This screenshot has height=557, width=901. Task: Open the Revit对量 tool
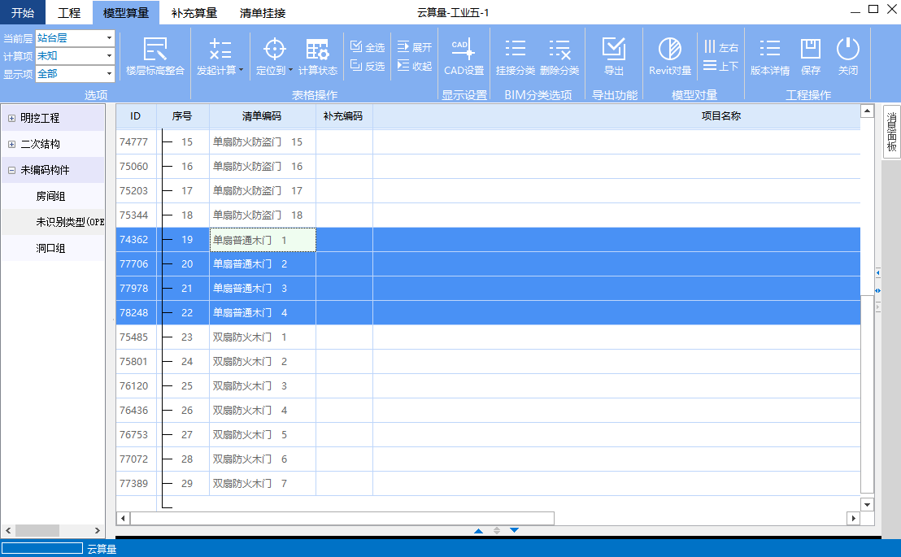pos(670,50)
